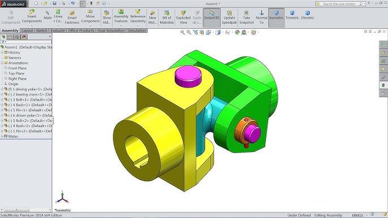Viewport: 388px width, 218px height.
Task: Expand the Mates folder
Action: click(2, 137)
